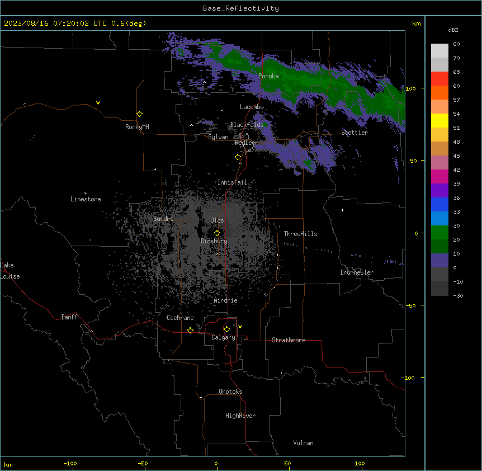This screenshot has height=471, width=482.
Task: Click the yellow swatch for 54 dBZ
Action: click(440, 120)
